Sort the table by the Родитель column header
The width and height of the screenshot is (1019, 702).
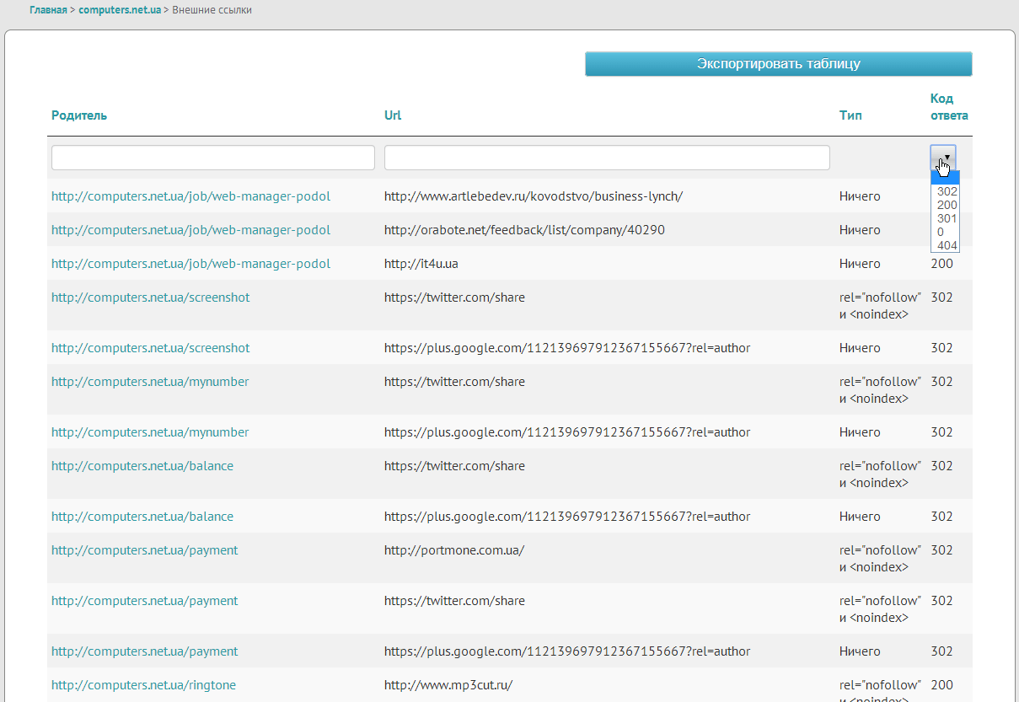point(79,115)
